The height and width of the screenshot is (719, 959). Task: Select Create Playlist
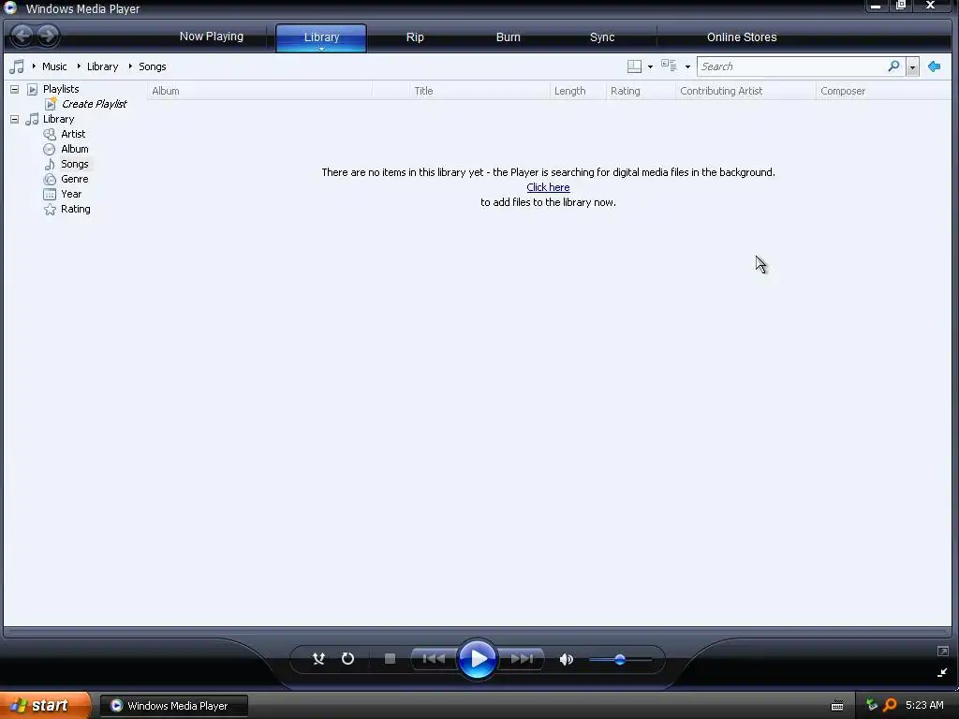coord(95,104)
